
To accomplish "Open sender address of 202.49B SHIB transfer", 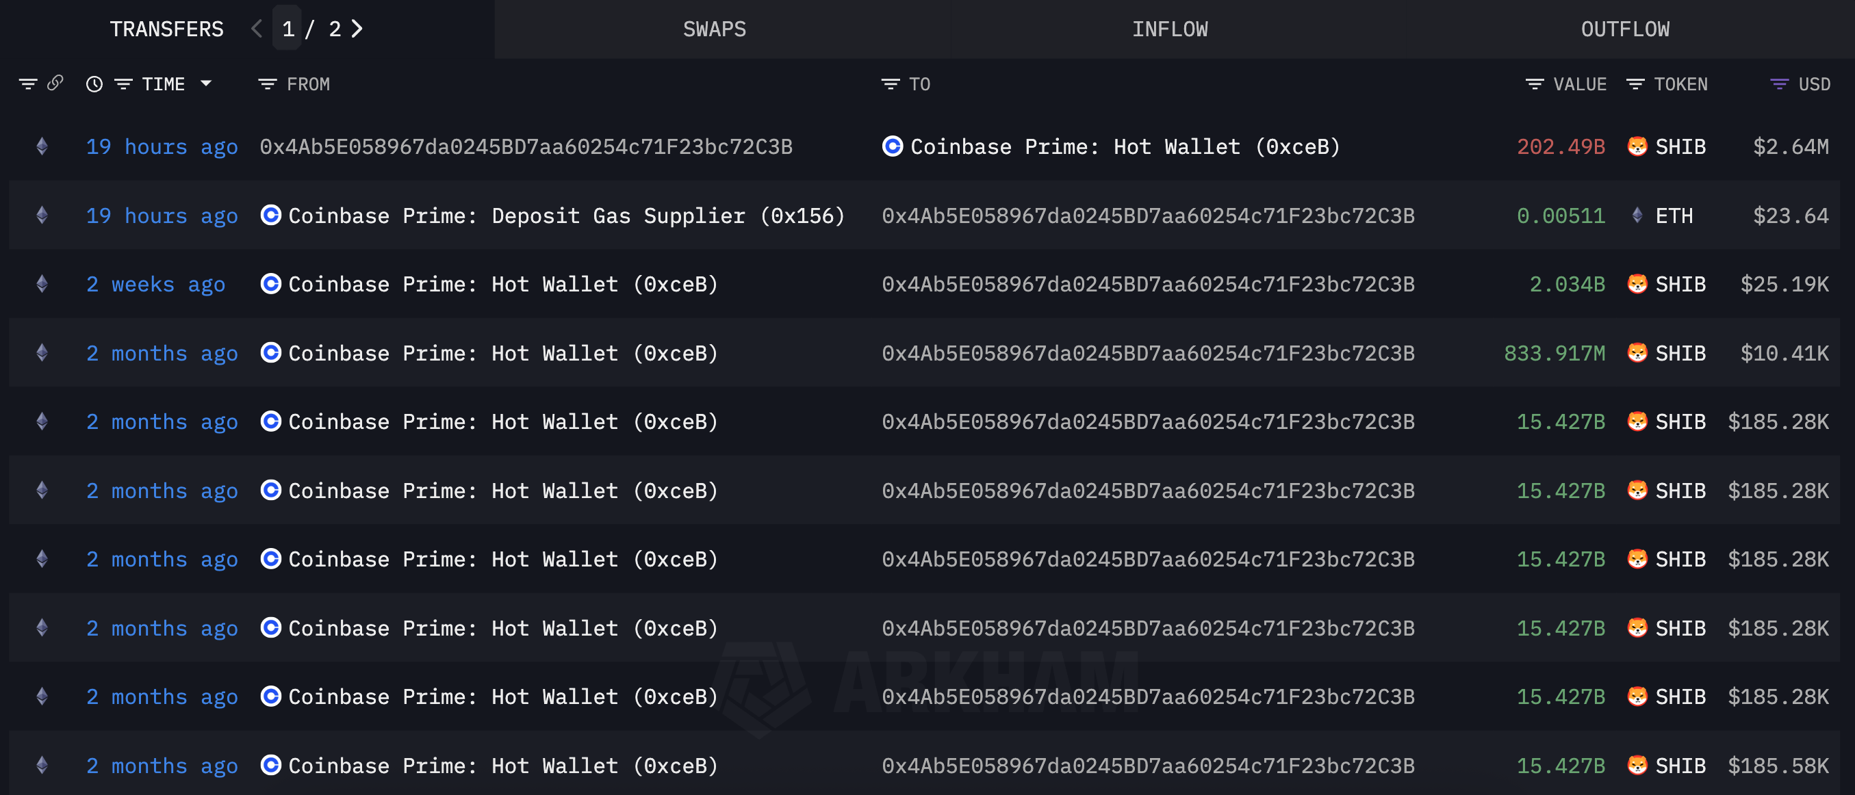I will (x=526, y=147).
